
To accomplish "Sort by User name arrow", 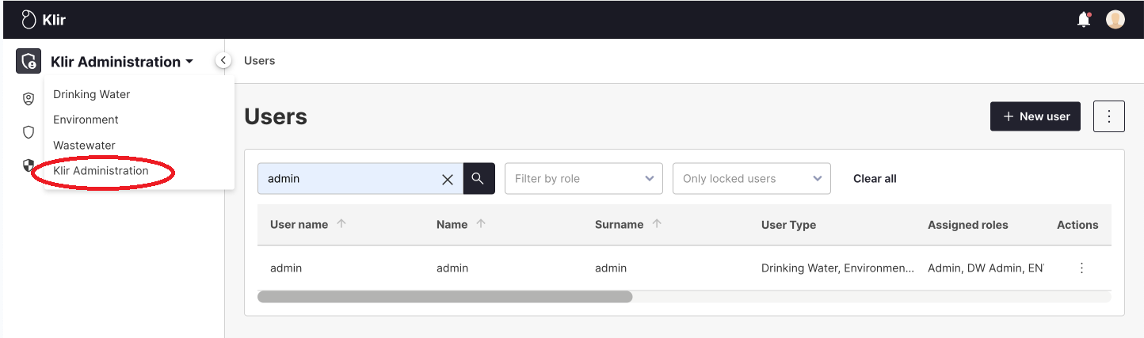I will click(x=341, y=224).
